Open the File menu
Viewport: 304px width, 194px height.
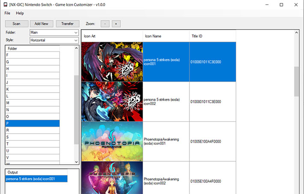tap(7, 13)
